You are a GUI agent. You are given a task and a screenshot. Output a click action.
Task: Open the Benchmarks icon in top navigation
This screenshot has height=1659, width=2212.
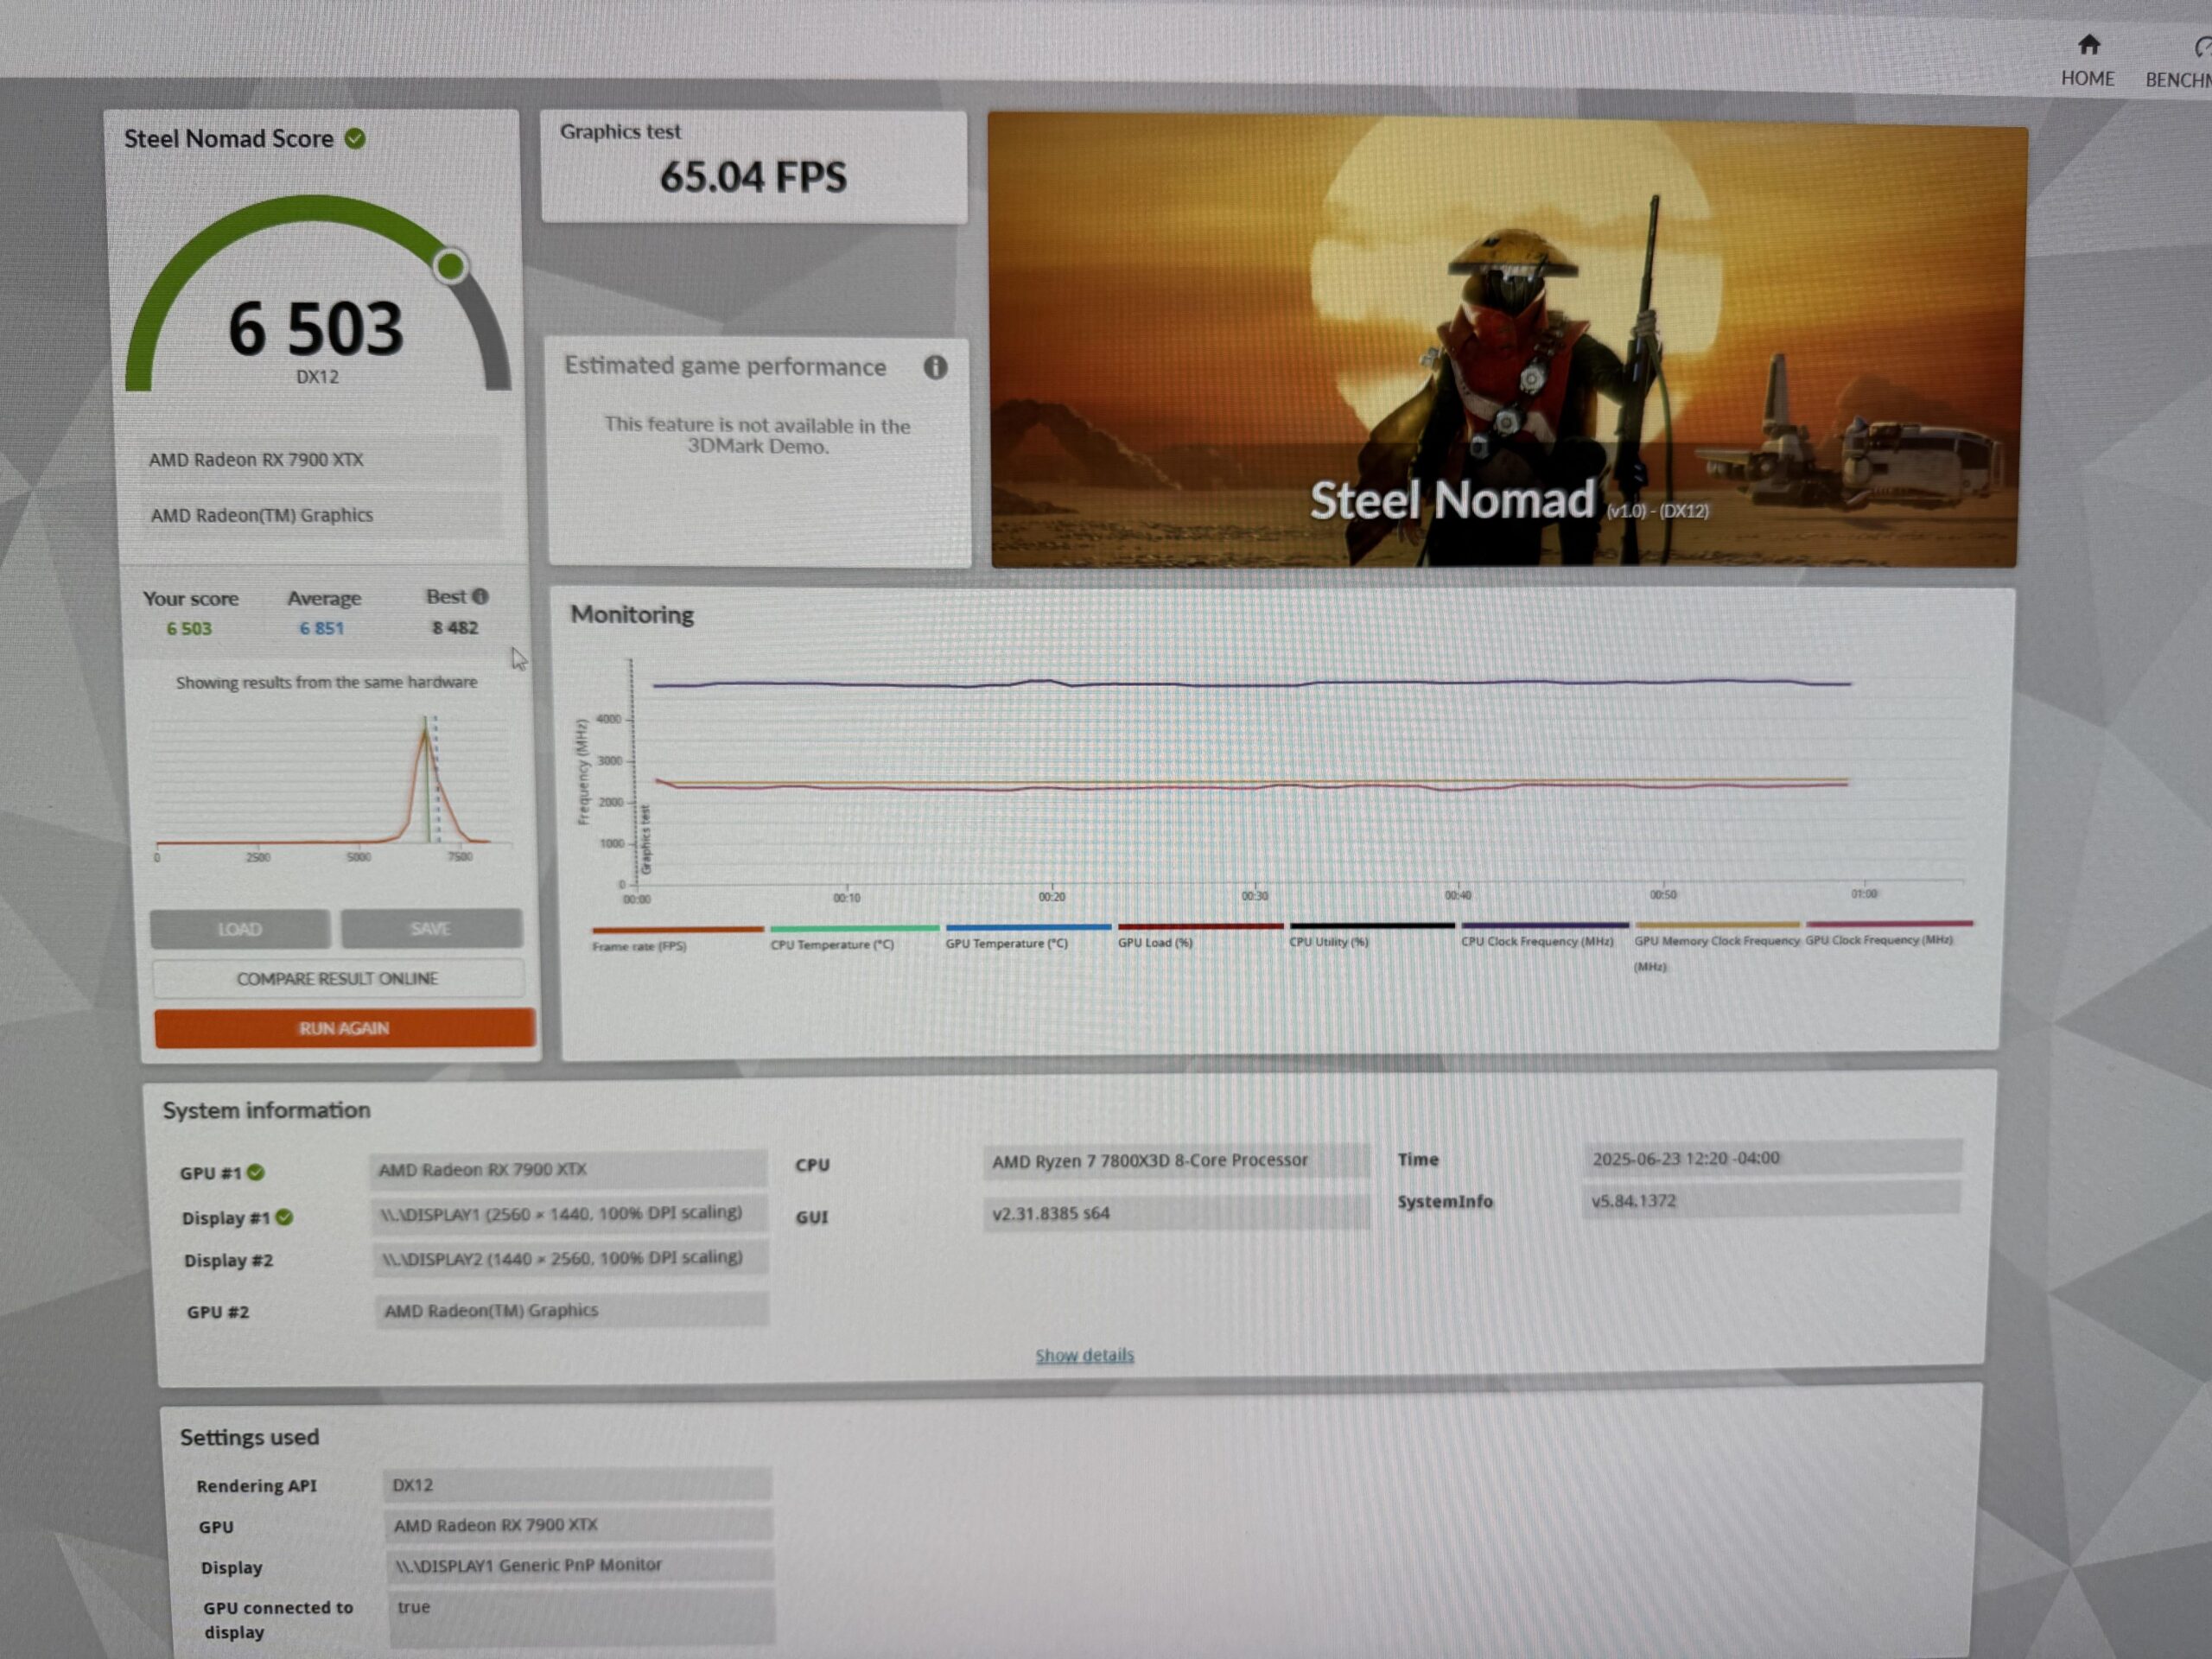coord(2202,47)
